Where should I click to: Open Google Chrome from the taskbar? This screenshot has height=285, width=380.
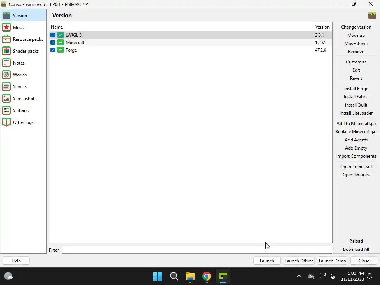point(206,276)
